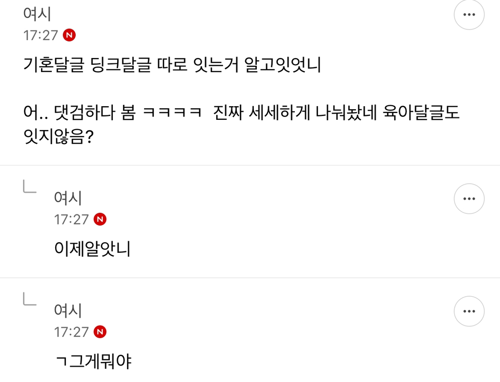Click the 잇지않음? text line

[x=59, y=138]
